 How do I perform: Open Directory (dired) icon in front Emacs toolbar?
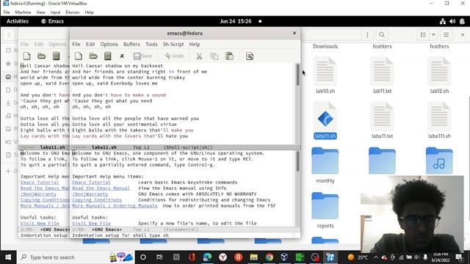[108, 56]
